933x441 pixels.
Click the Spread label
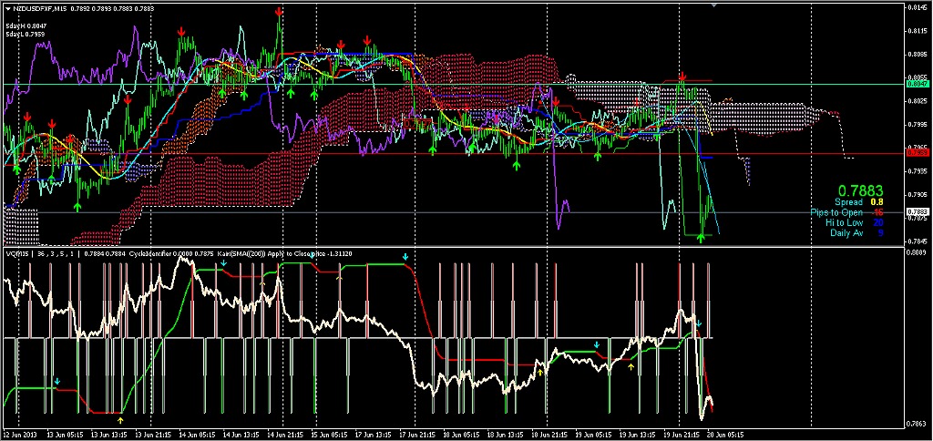(848, 202)
